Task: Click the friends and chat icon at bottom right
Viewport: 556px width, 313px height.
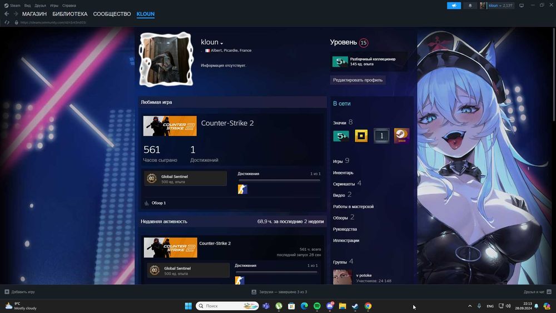Action: [x=549, y=292]
